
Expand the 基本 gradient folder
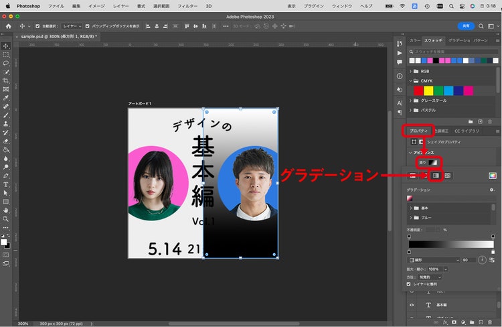pos(411,208)
